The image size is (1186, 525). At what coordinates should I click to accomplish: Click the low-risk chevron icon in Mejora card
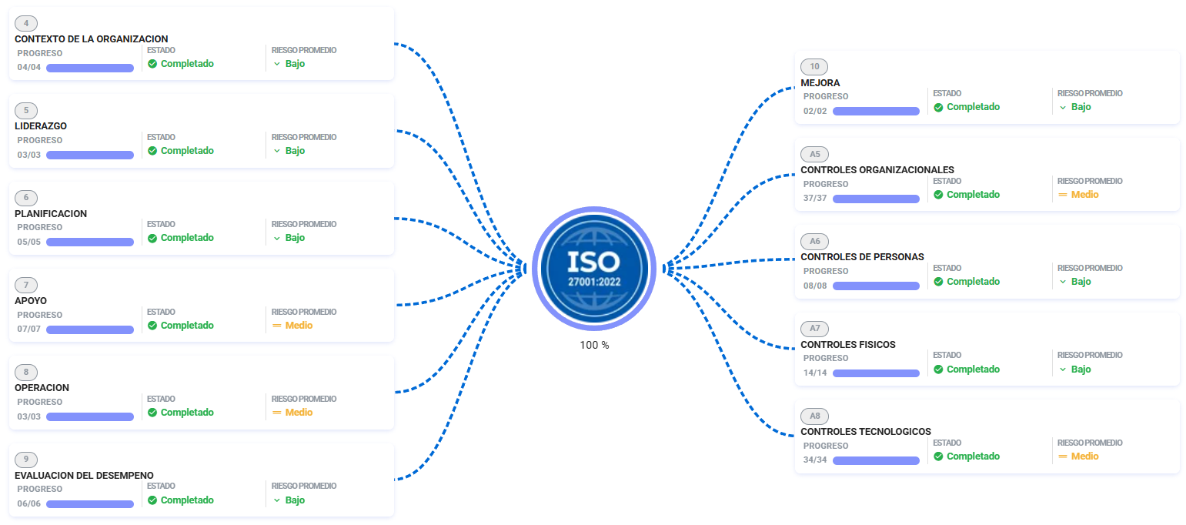(x=1063, y=107)
